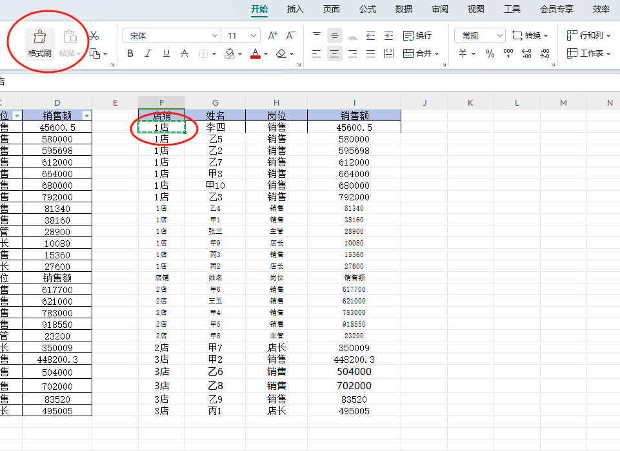
Task: Align text to top
Action: click(317, 35)
